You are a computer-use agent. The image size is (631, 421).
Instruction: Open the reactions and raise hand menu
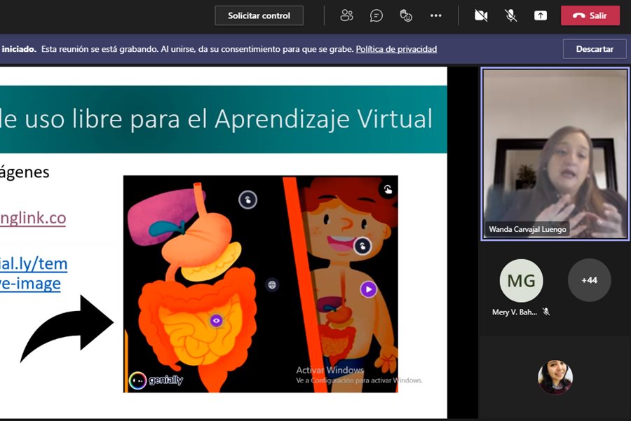tap(406, 15)
